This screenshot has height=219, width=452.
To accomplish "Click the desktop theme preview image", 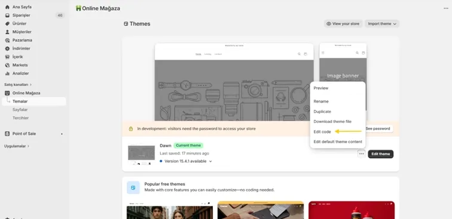I will coord(234,82).
